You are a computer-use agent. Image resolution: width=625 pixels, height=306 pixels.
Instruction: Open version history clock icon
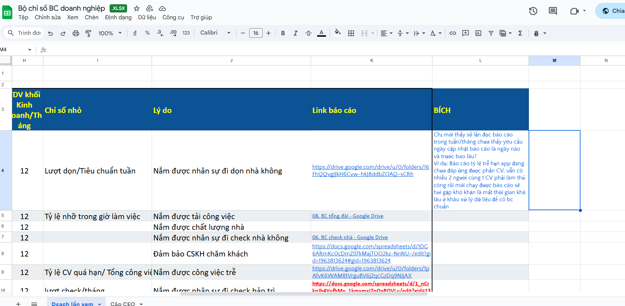(533, 11)
